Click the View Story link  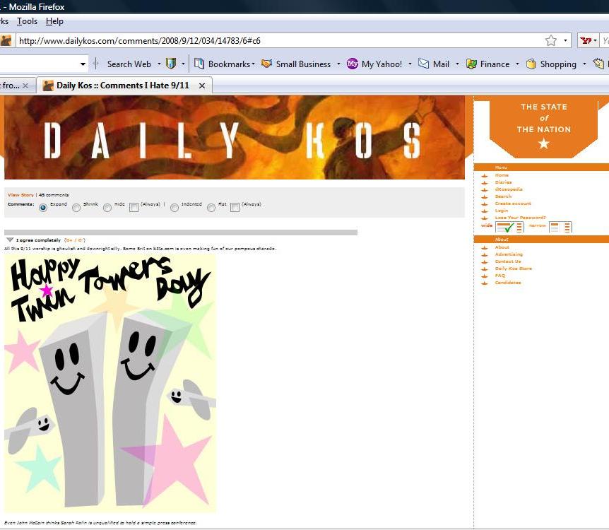(x=20, y=195)
